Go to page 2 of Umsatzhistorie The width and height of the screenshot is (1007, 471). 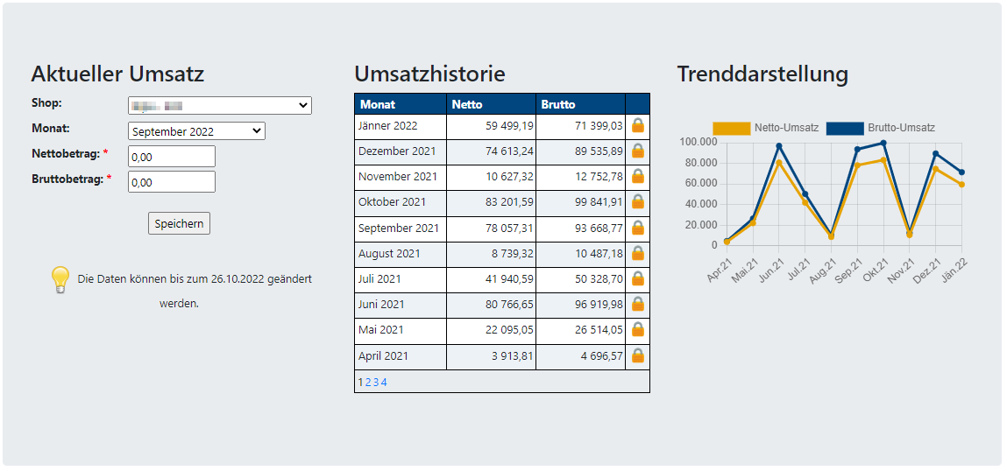(368, 383)
